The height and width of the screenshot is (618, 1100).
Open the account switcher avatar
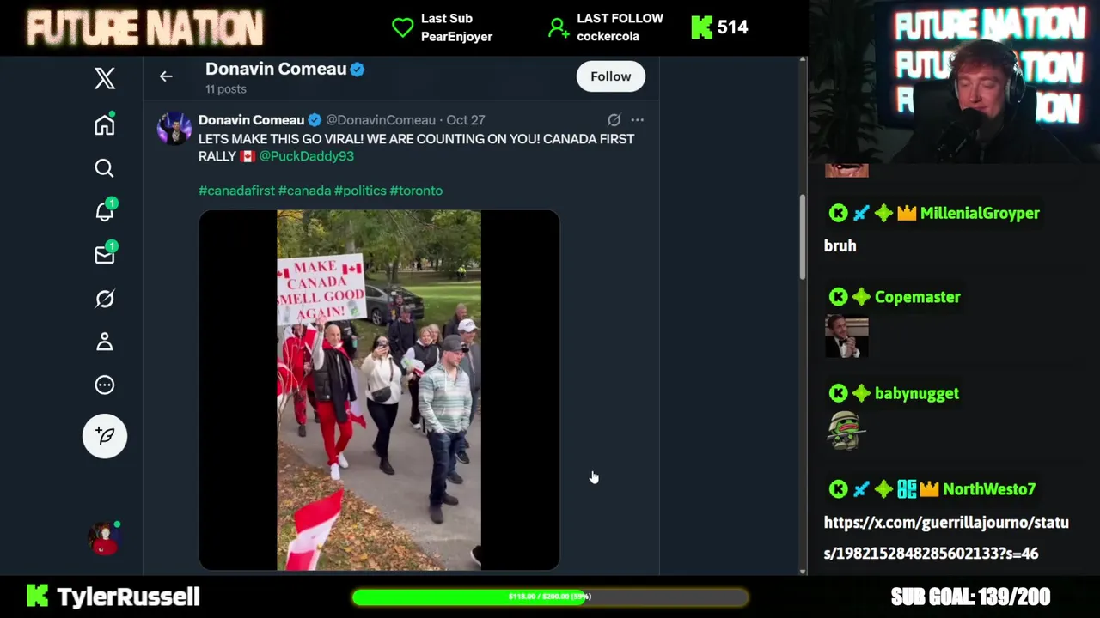pyautogui.click(x=104, y=538)
